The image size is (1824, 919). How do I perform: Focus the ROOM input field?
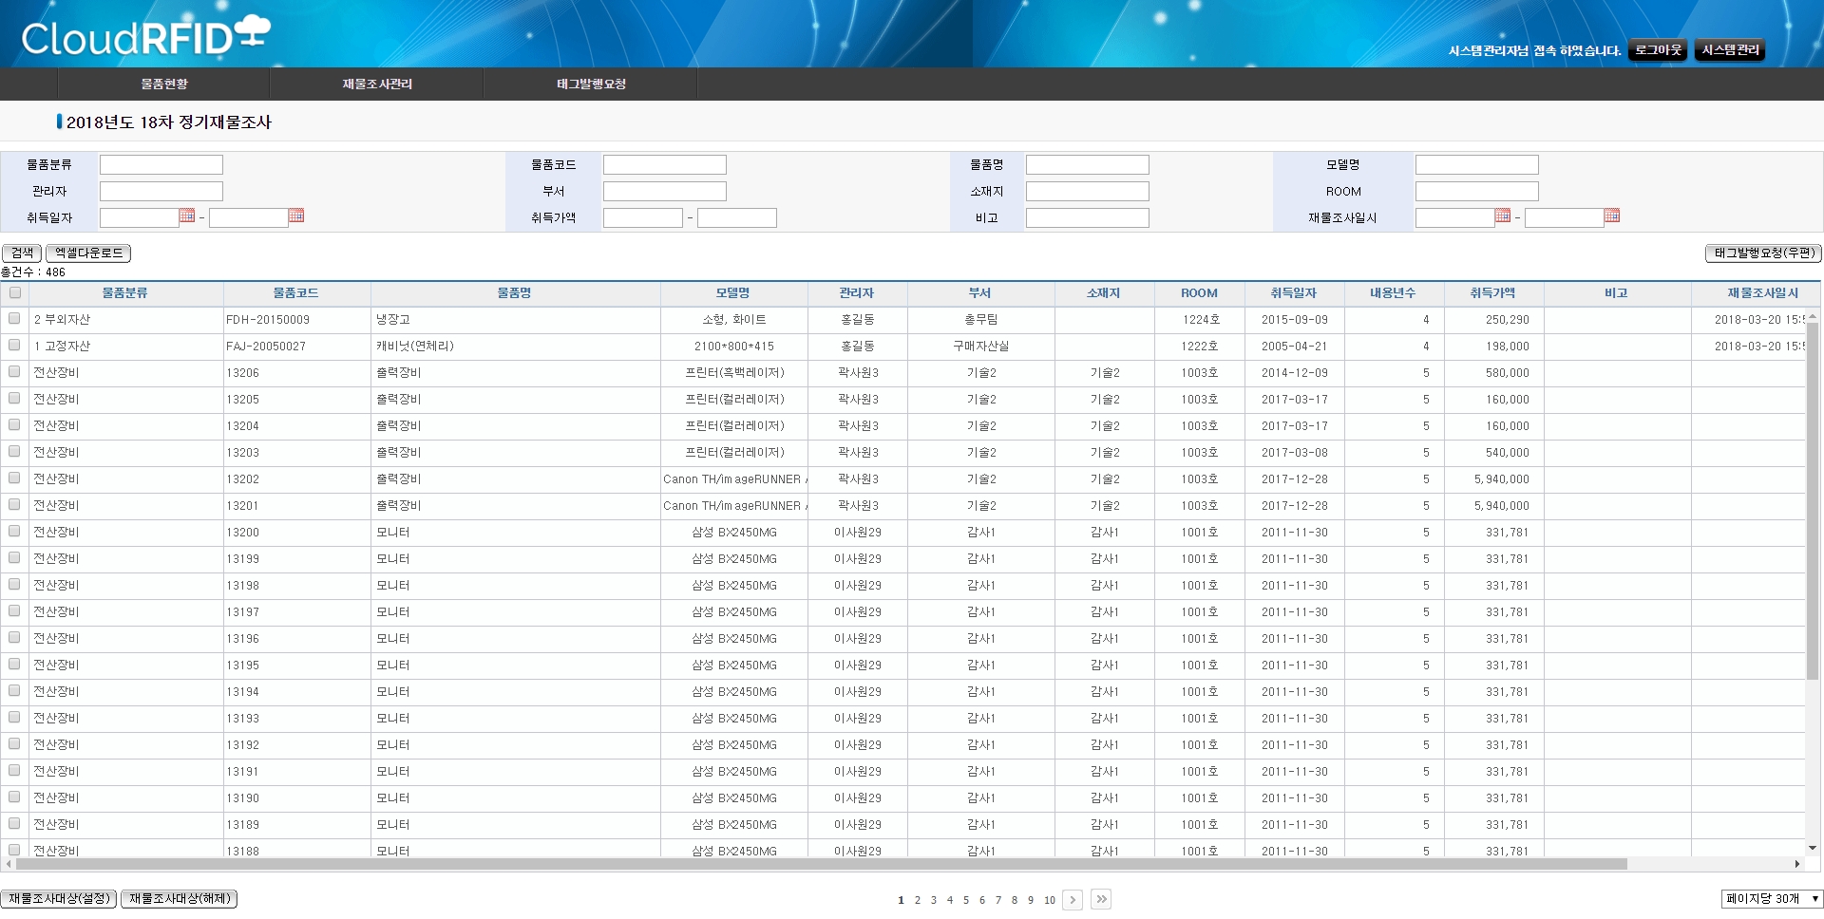point(1477,191)
